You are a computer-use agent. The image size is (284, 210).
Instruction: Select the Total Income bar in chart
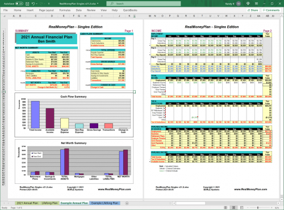35,115
